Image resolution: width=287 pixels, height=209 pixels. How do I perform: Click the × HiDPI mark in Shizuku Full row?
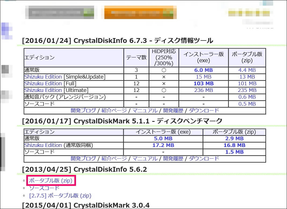pyautogui.click(x=164, y=84)
